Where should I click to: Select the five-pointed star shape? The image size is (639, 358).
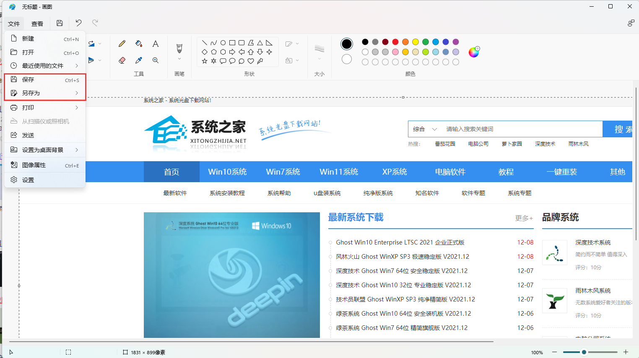[204, 61]
